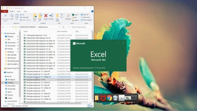The width and height of the screenshot is (197, 111).
Task: Click Pin to Quick access icon
Action: pyautogui.click(x=5, y=16)
